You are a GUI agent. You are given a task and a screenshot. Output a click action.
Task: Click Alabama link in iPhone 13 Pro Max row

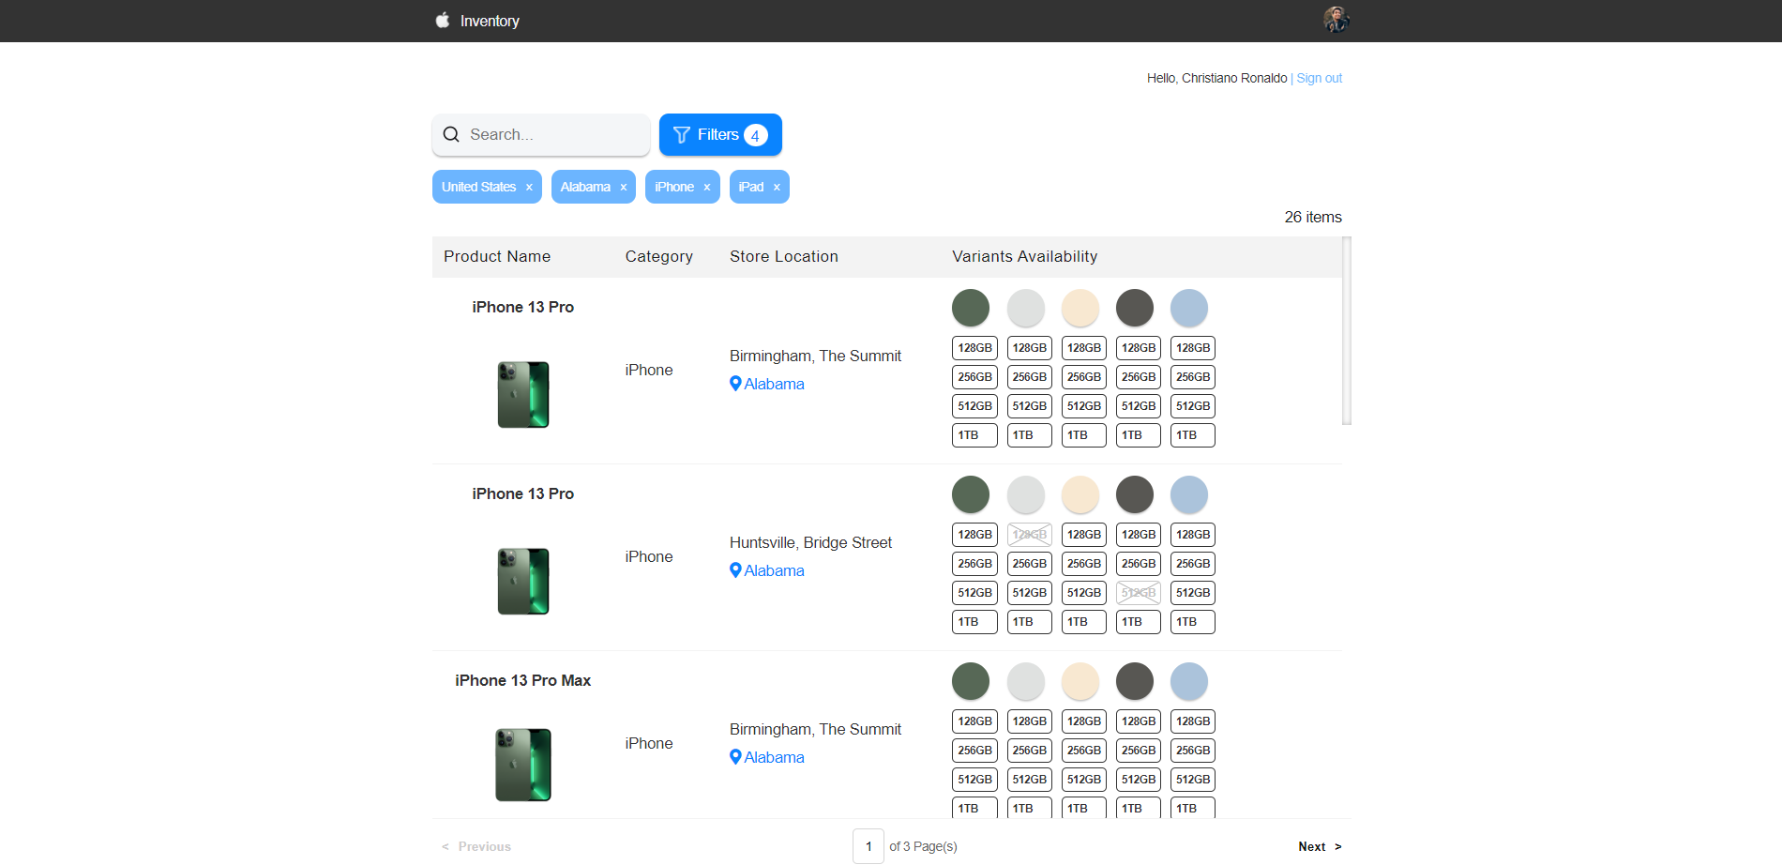(774, 757)
